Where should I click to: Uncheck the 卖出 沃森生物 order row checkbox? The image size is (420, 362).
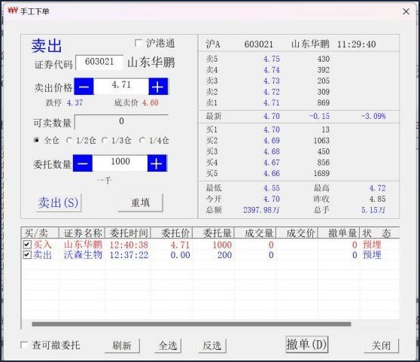pyautogui.click(x=27, y=254)
